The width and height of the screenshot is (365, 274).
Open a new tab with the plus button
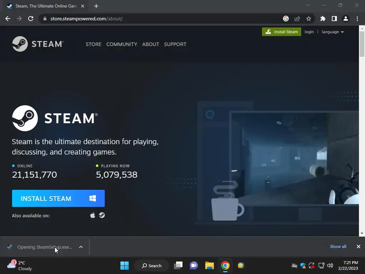click(96, 6)
